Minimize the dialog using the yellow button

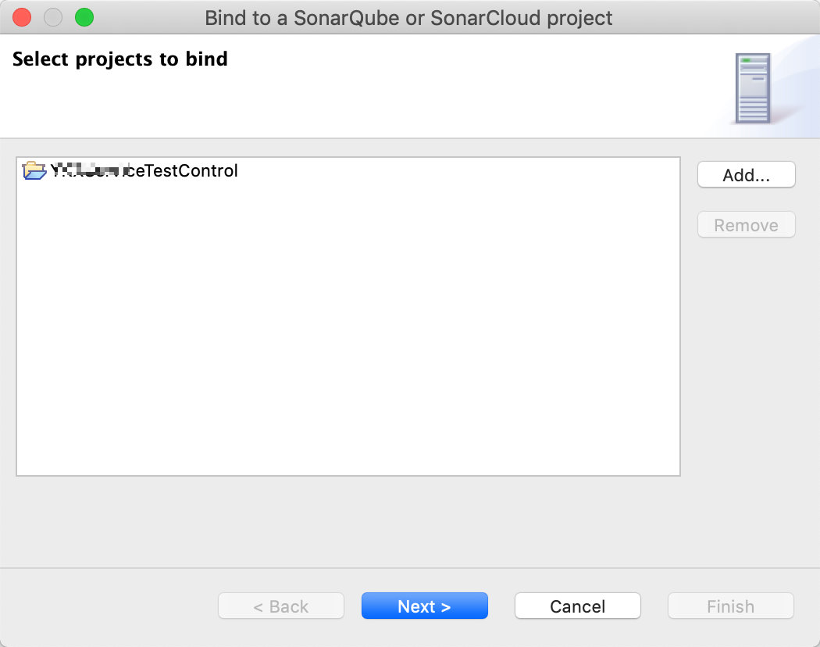[x=53, y=17]
